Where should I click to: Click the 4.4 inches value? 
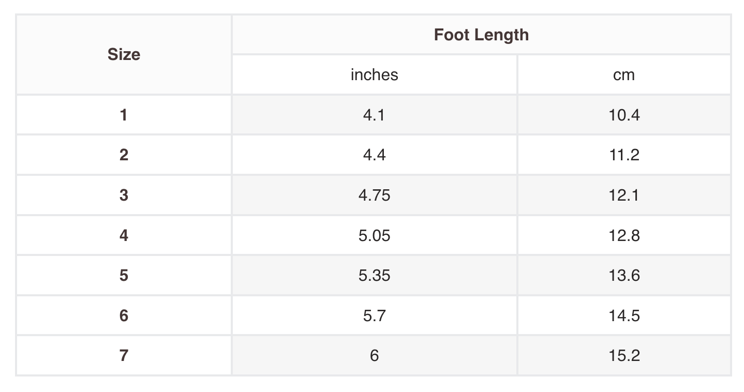click(374, 155)
